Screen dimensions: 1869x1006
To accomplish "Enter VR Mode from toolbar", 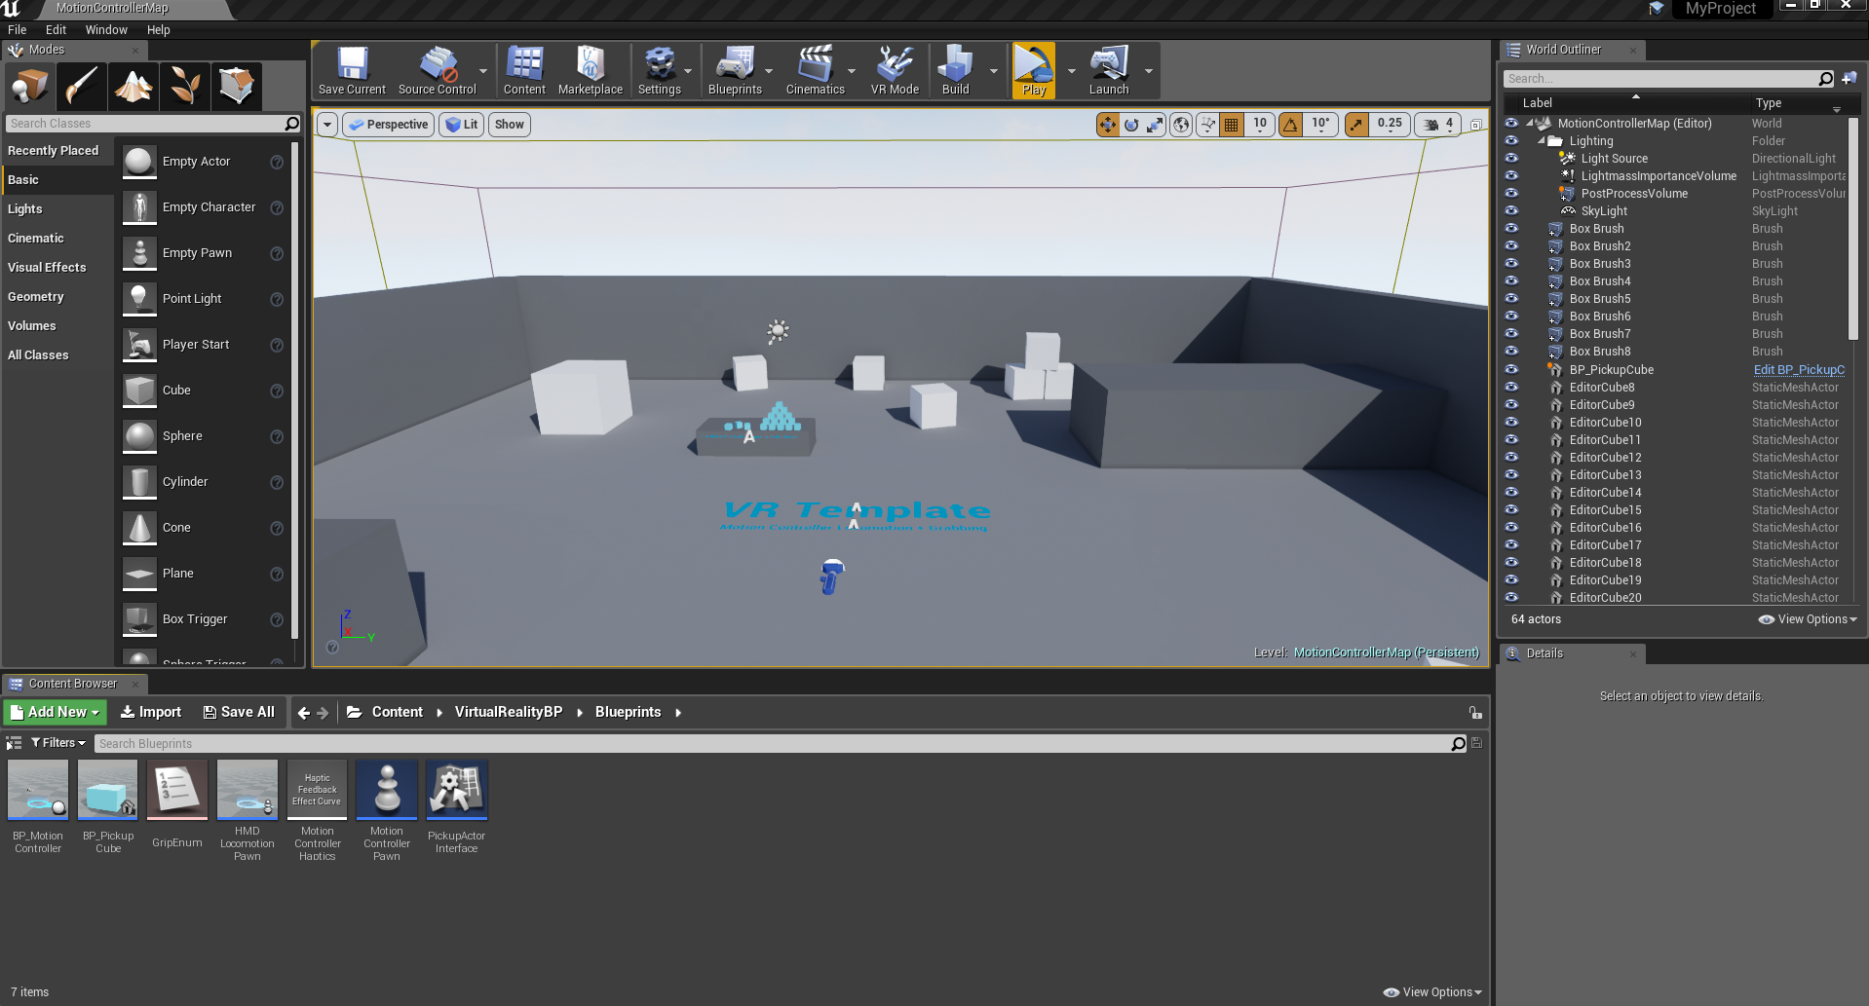I will click(x=895, y=71).
